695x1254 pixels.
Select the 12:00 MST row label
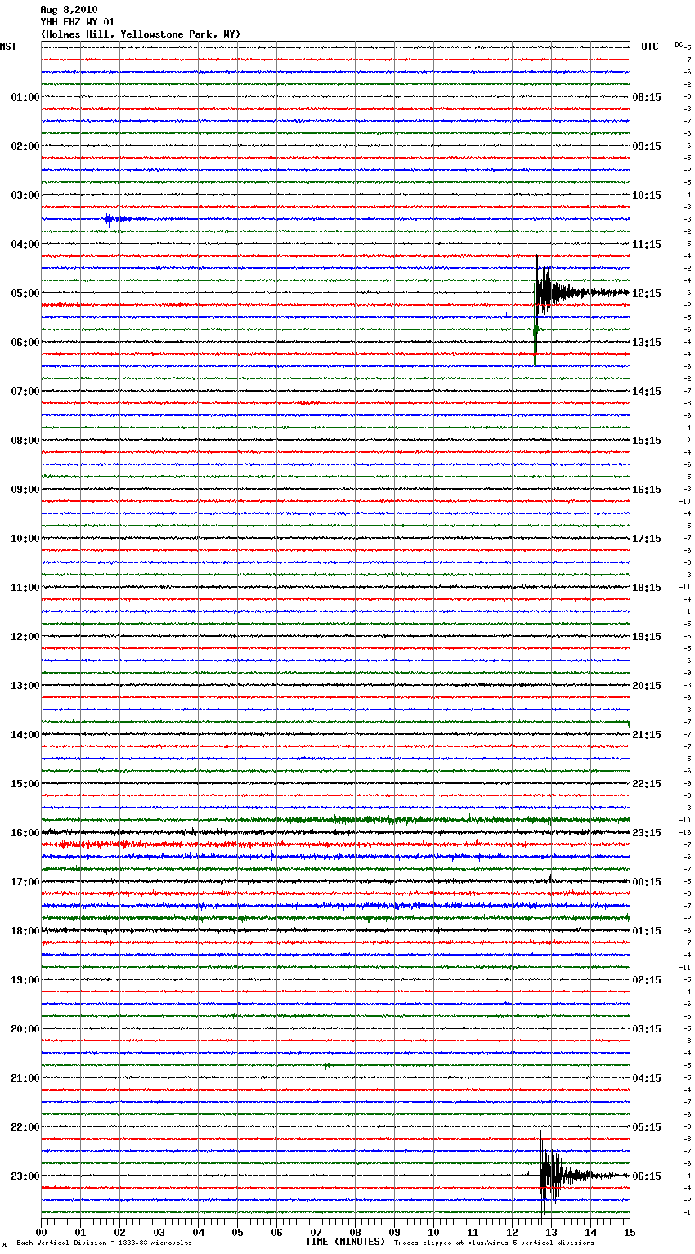coord(25,637)
